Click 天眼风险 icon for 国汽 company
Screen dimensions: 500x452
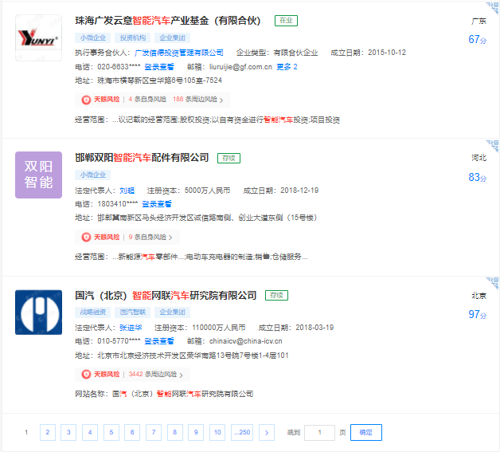click(x=86, y=374)
